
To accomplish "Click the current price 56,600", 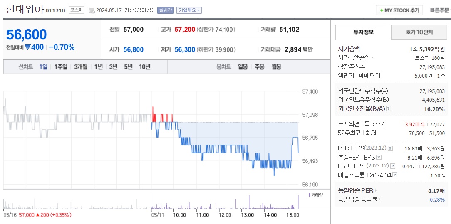I will pyautogui.click(x=27, y=34).
